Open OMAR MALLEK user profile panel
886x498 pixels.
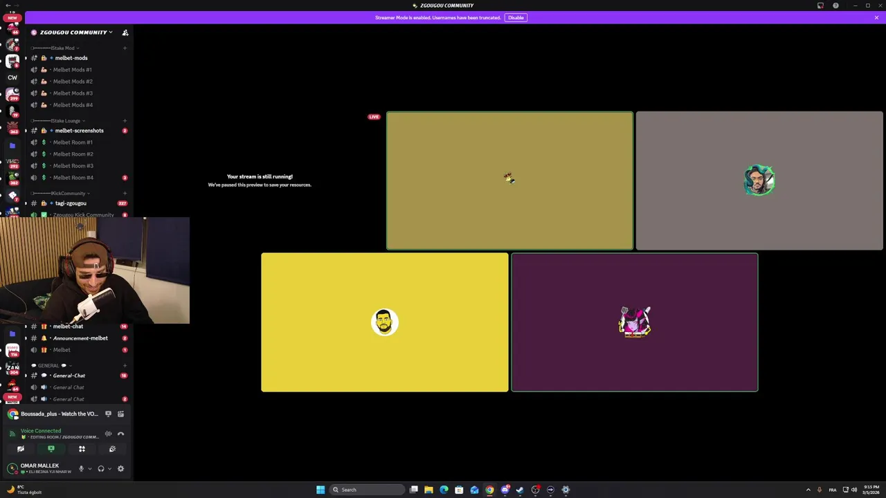point(40,469)
